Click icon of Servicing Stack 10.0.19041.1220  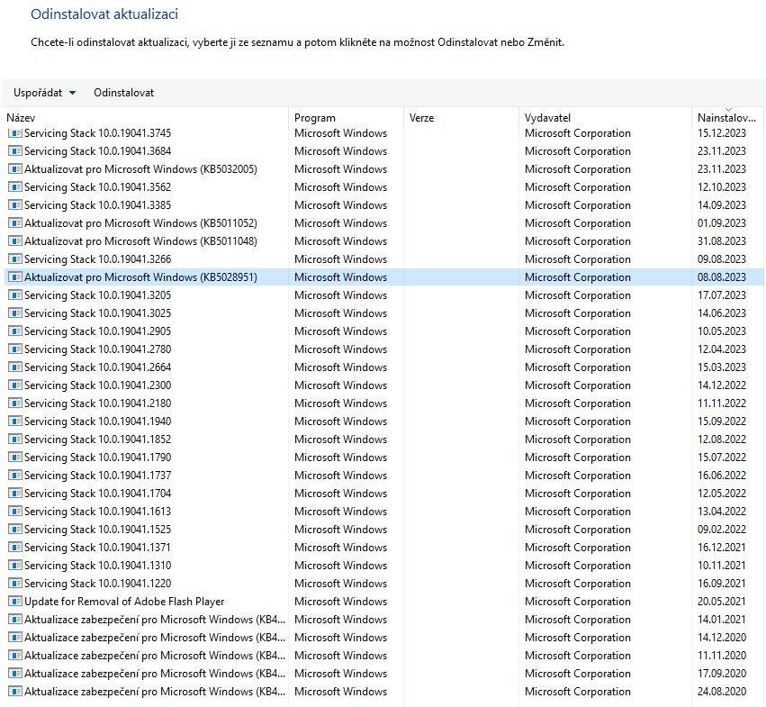click(x=15, y=584)
